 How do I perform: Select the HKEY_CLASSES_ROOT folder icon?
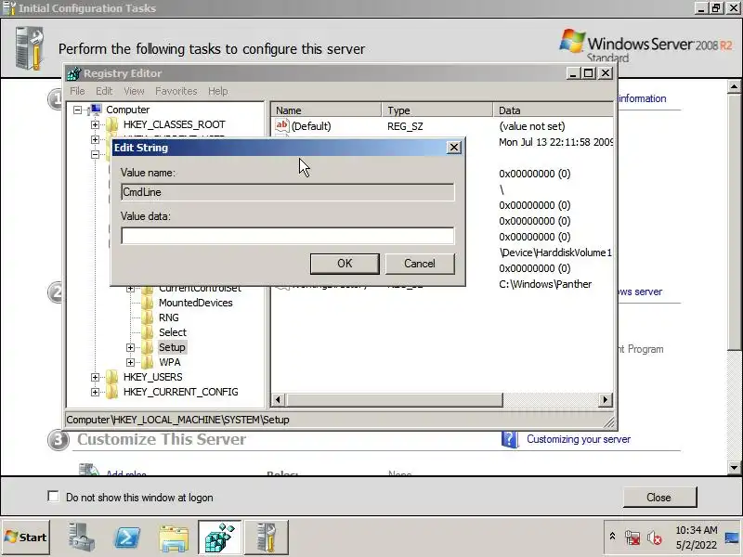111,124
